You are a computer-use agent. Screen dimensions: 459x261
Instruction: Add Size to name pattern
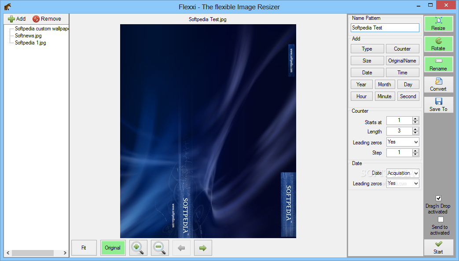click(367, 61)
